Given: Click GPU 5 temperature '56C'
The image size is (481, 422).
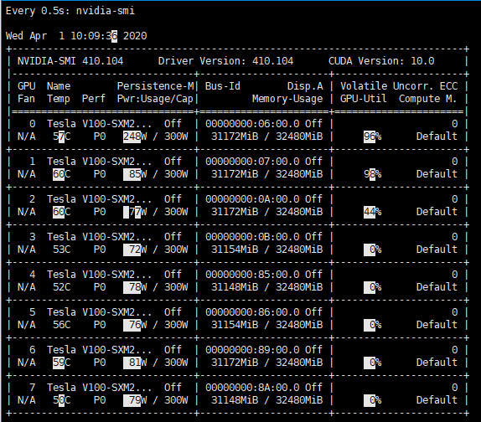Looking at the screenshot, I should 62,325.
